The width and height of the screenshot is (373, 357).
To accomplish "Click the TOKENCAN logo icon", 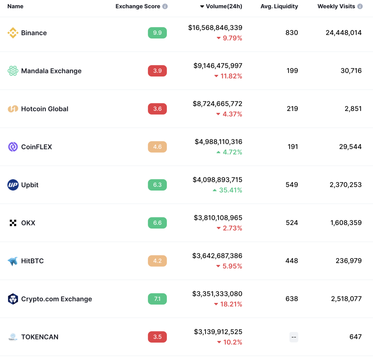I will click(13, 337).
